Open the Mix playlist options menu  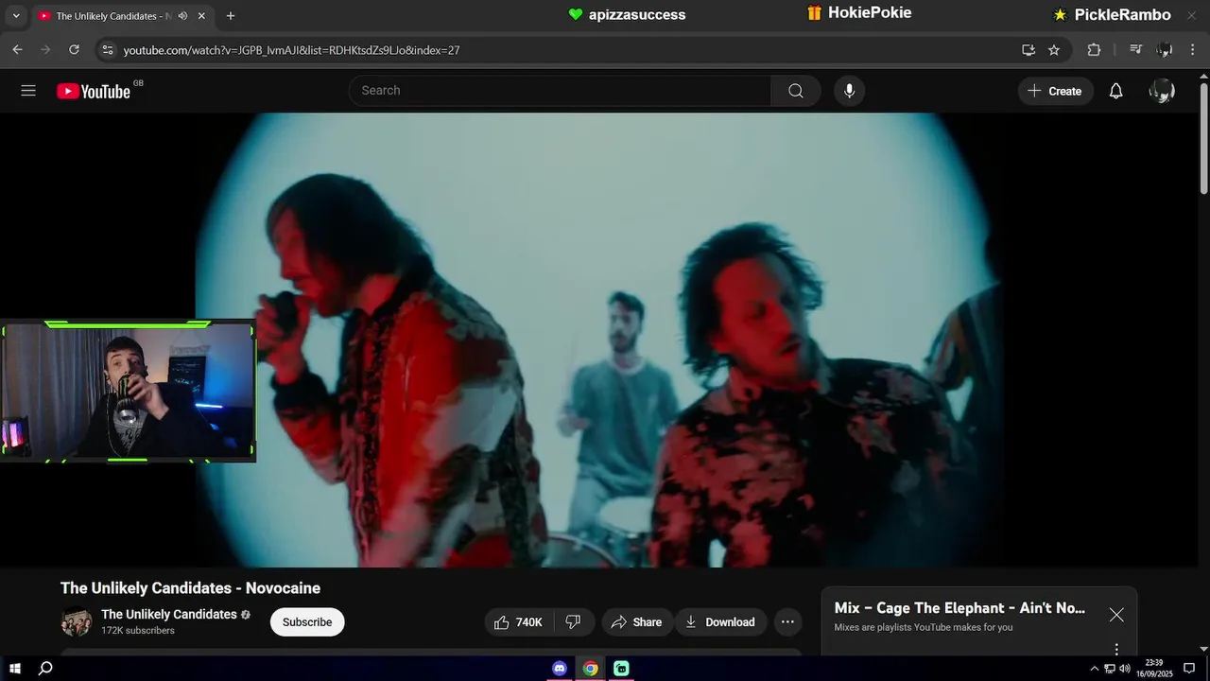[x=1116, y=649]
